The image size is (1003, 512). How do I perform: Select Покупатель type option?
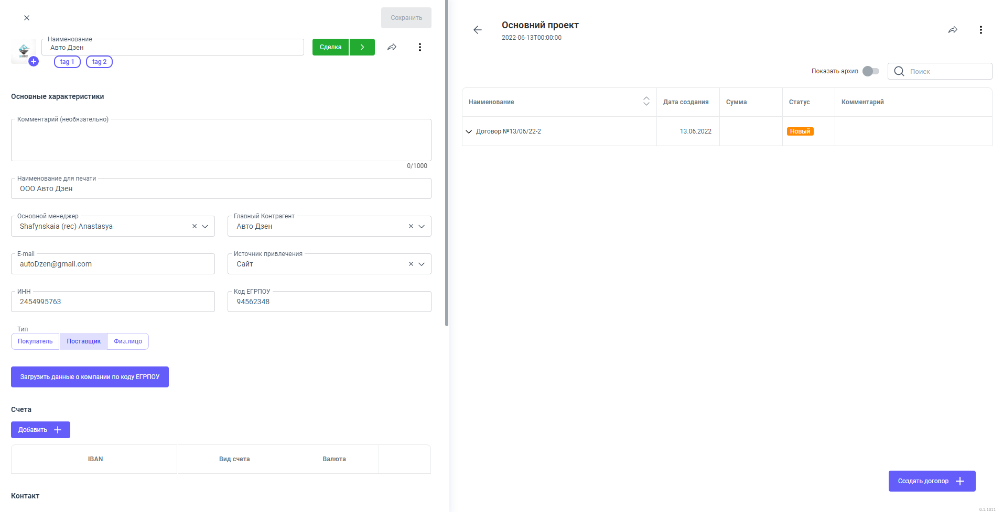coord(35,341)
